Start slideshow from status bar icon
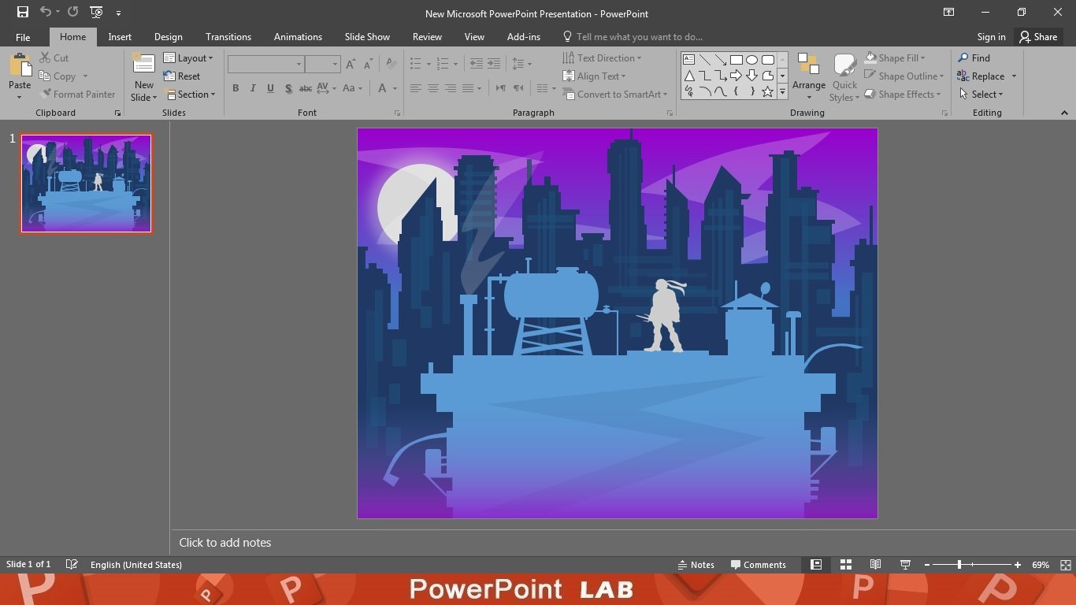Image resolution: width=1076 pixels, height=605 pixels. (905, 565)
